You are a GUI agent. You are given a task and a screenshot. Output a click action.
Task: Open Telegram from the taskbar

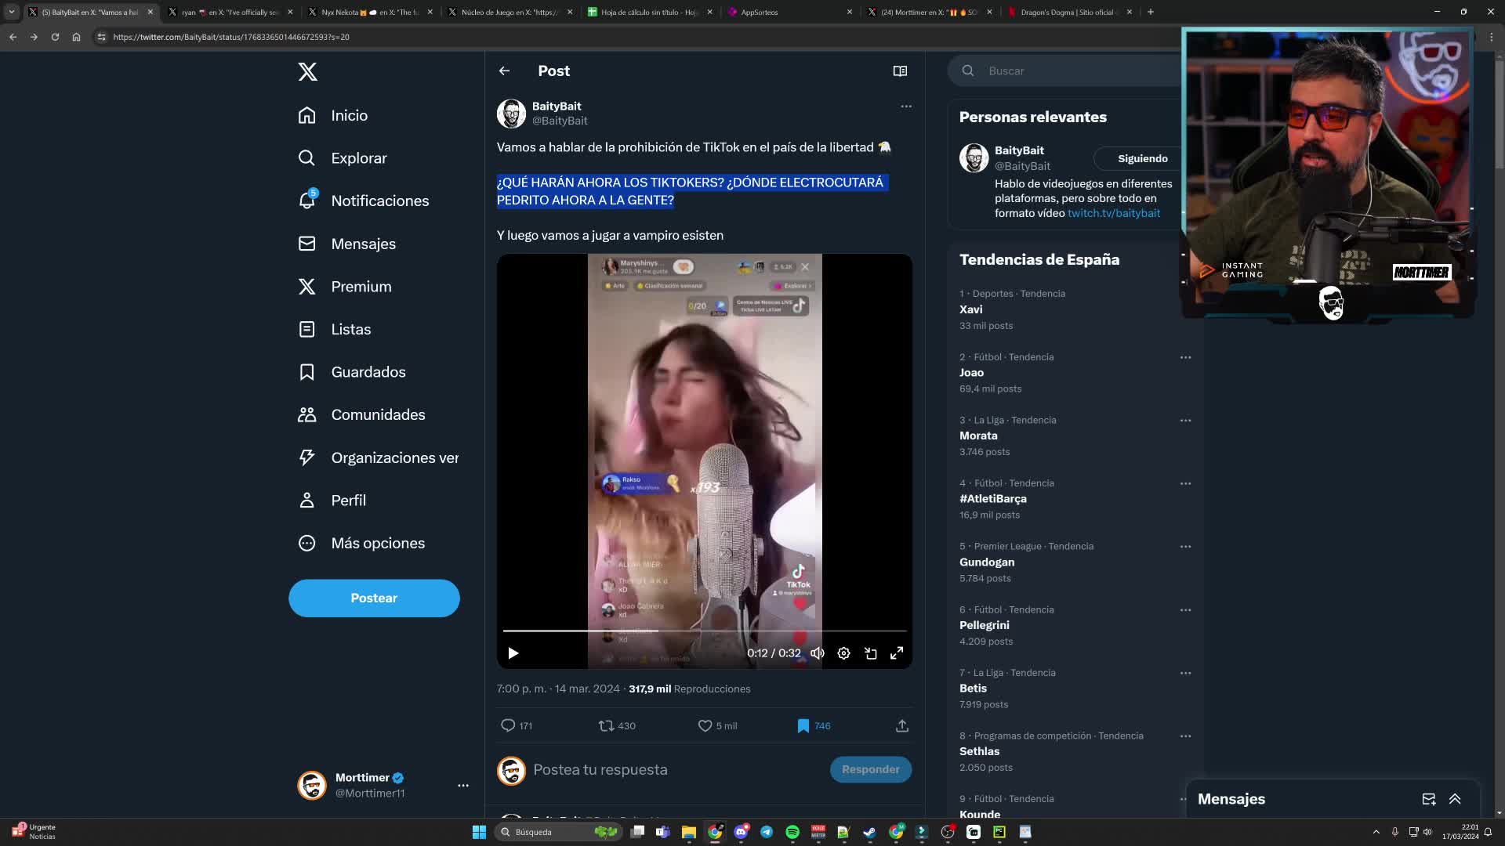[767, 832]
